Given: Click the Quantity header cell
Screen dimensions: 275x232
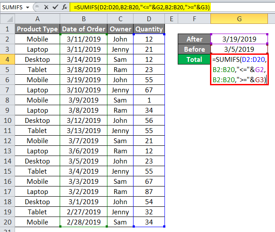Looking at the screenshot, I should (149, 29).
